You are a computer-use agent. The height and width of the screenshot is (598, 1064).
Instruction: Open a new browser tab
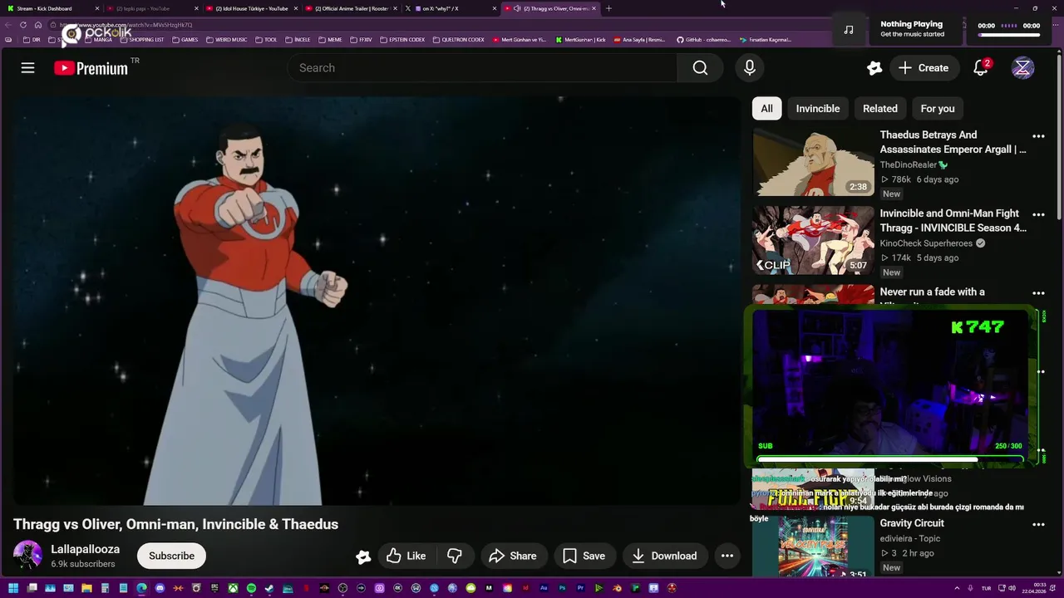[x=608, y=8]
